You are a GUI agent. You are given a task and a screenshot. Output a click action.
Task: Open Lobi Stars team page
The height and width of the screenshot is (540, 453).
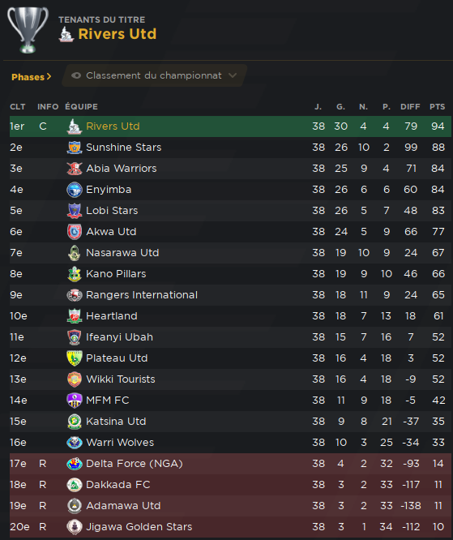112,211
